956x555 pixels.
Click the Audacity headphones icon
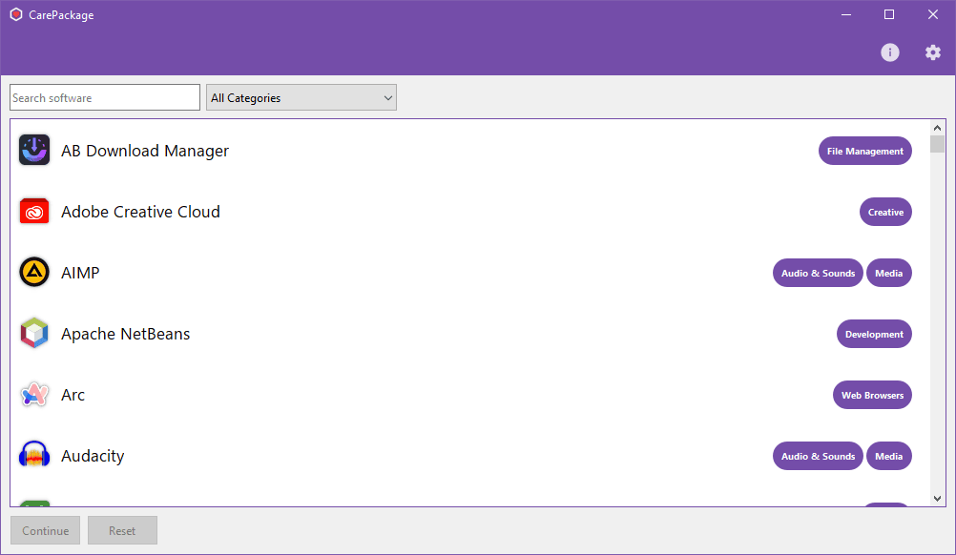click(34, 455)
